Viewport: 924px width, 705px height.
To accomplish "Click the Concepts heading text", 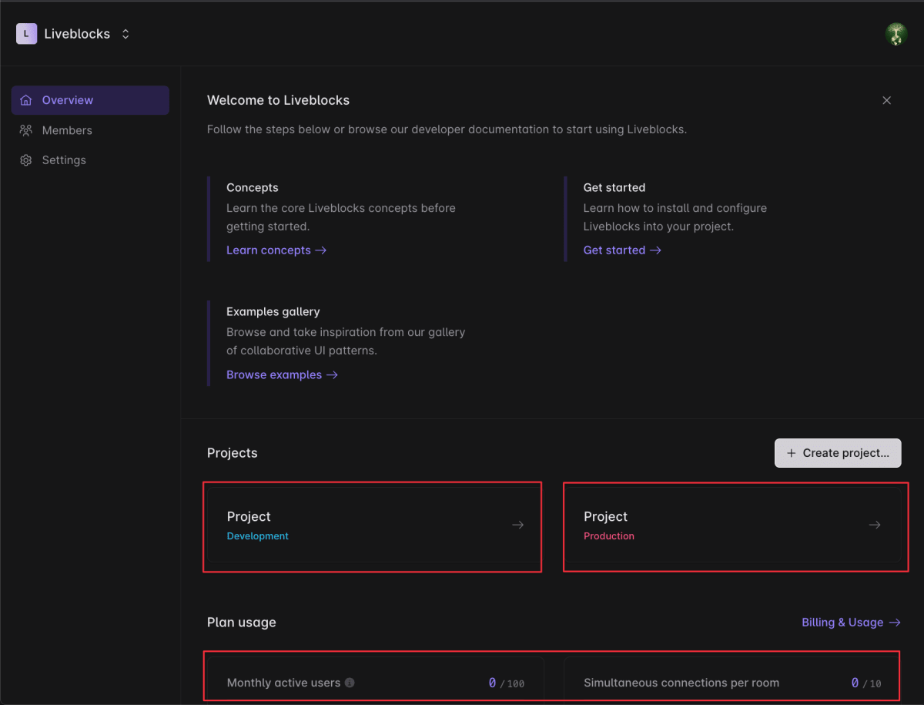I will [x=253, y=187].
